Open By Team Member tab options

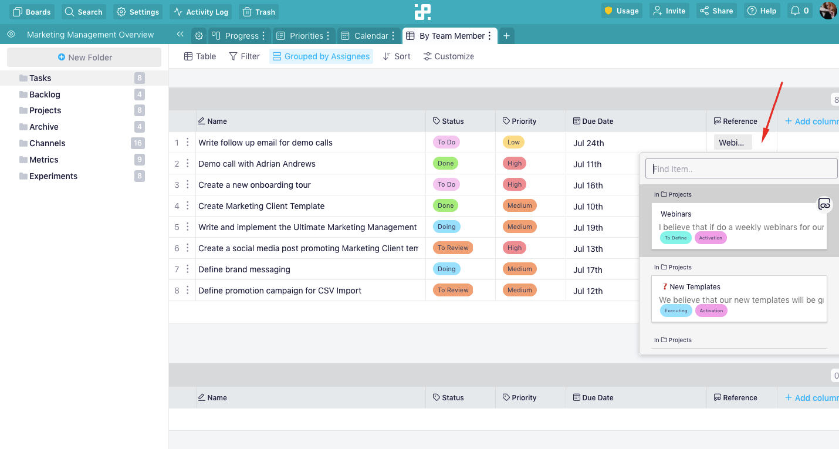[490, 36]
